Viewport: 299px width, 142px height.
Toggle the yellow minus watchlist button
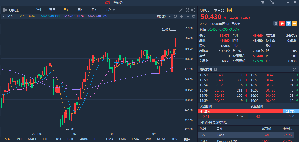pos(294,23)
